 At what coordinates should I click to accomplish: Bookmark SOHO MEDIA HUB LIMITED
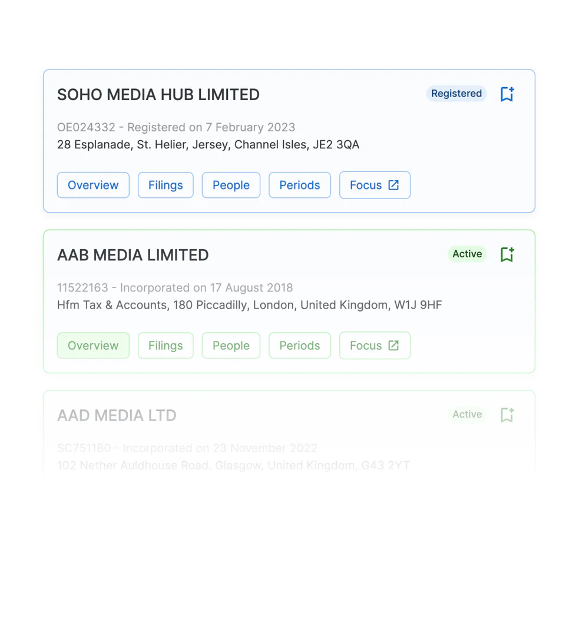tap(507, 94)
